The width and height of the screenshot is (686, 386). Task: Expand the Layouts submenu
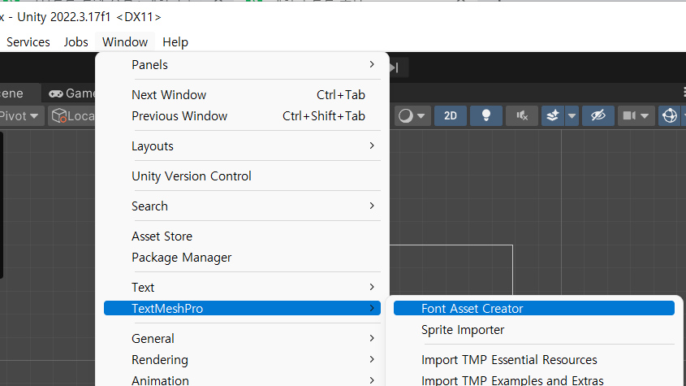pyautogui.click(x=242, y=146)
